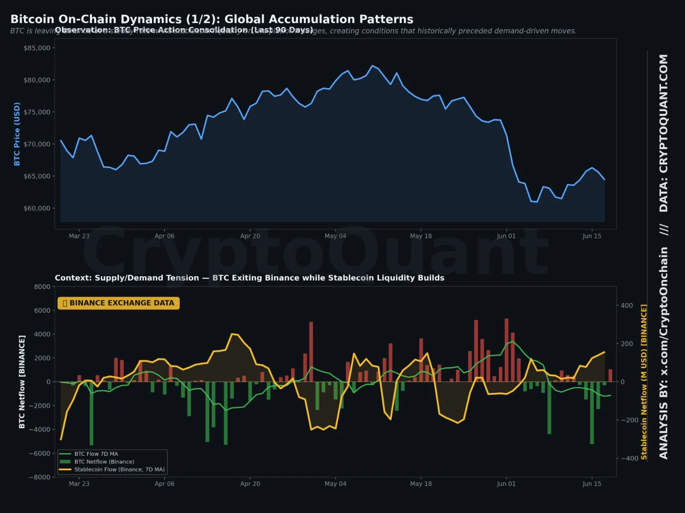Screen dimensions: 685x513
Task: Click the 'Stablecoin Flow (Binance, 7D MA)' legend label
Action: point(119,470)
